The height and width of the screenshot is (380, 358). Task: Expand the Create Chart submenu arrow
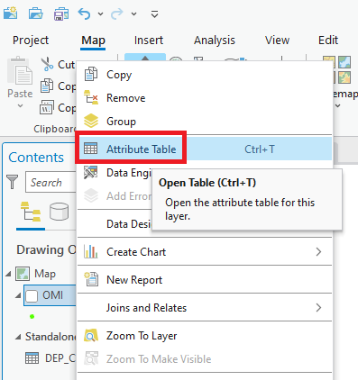pos(318,251)
